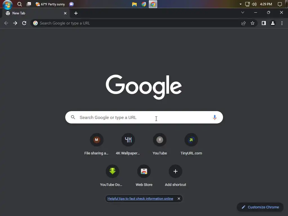Open File sharing shortcut
Image resolution: width=288 pixels, height=216 pixels.
pyautogui.click(x=97, y=144)
